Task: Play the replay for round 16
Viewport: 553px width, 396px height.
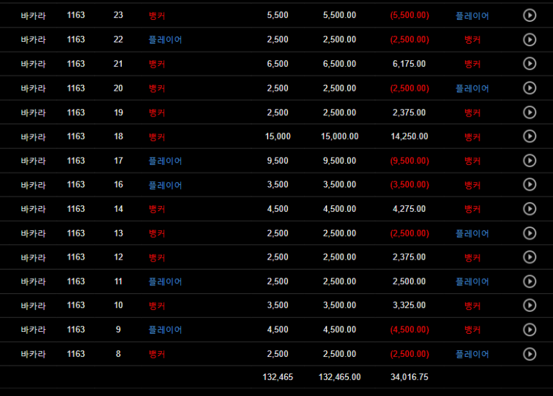Action: pyautogui.click(x=529, y=184)
